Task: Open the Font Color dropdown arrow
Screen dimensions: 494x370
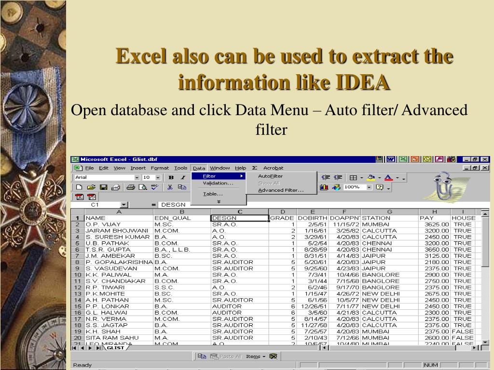Action: click(x=398, y=178)
